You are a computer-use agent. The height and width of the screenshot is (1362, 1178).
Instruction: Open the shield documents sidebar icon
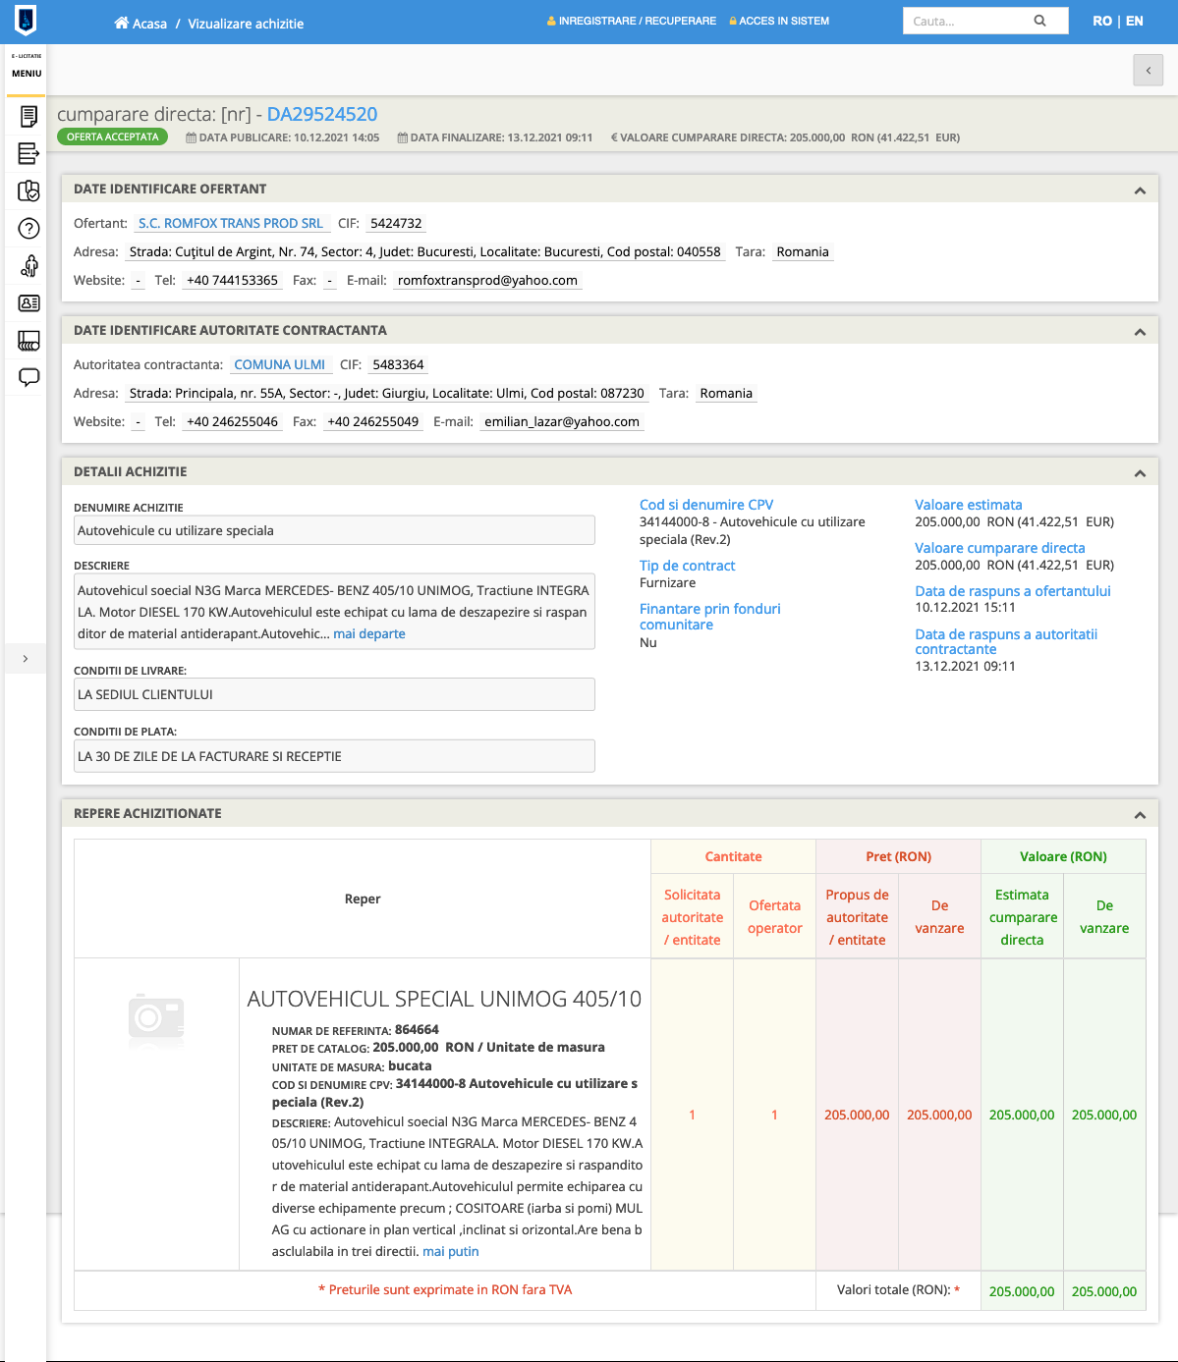pyautogui.click(x=29, y=191)
